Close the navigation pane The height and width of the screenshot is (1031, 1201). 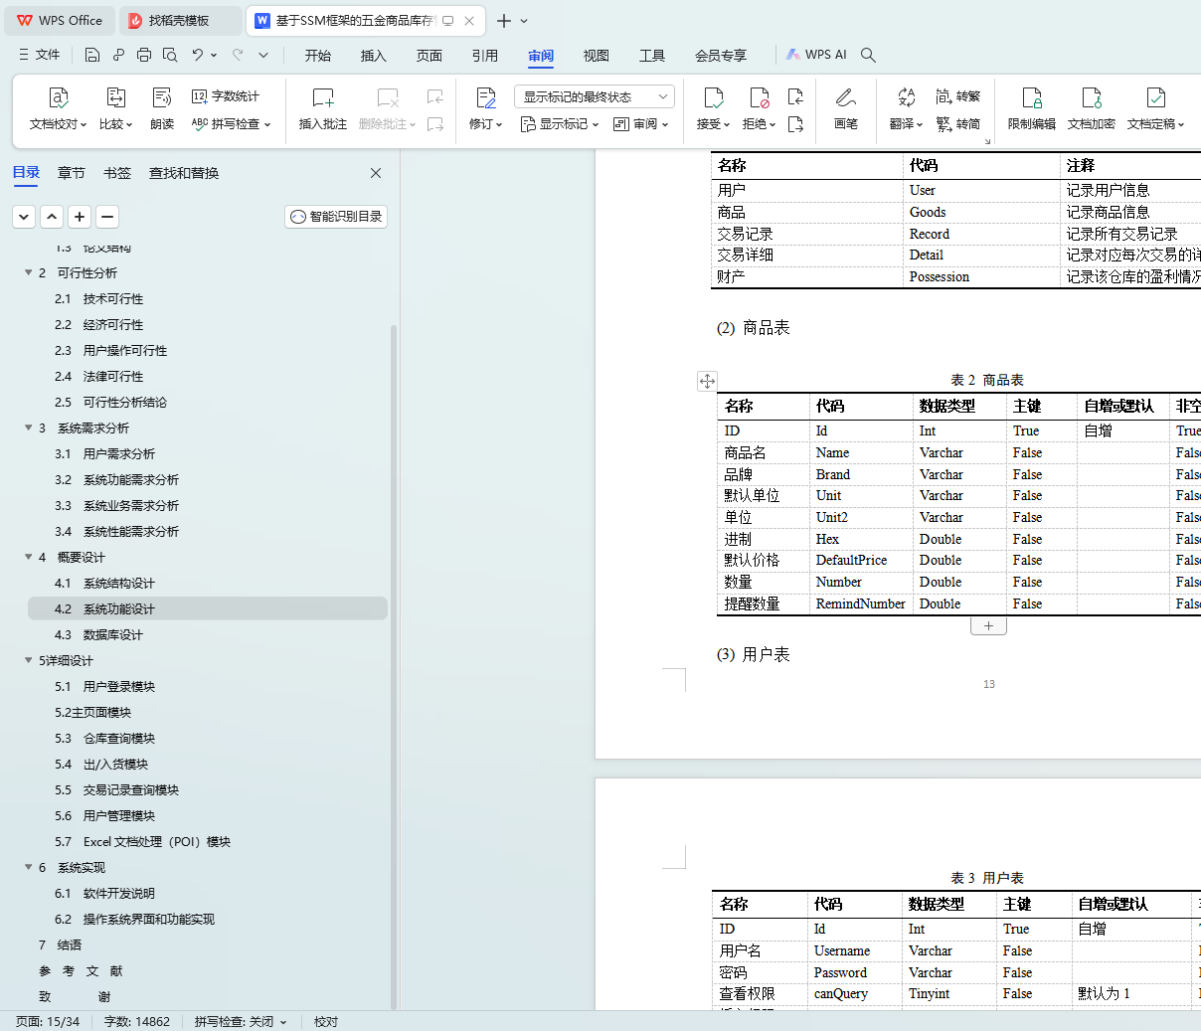pos(376,173)
